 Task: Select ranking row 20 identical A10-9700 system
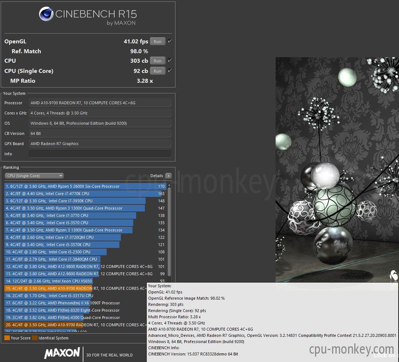click(x=76, y=325)
